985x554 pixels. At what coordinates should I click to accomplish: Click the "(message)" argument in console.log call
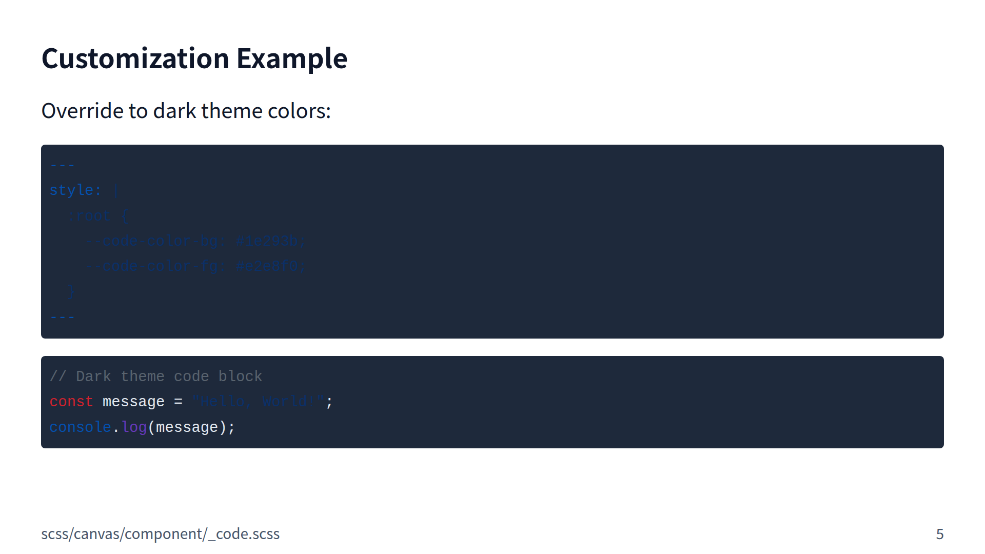point(187,427)
